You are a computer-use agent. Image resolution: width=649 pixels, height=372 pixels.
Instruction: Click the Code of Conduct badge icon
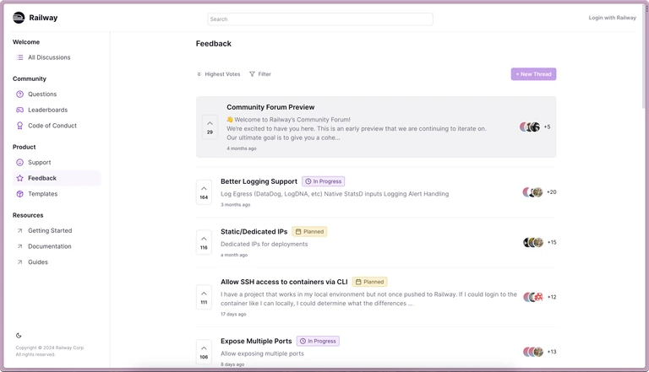pos(19,126)
